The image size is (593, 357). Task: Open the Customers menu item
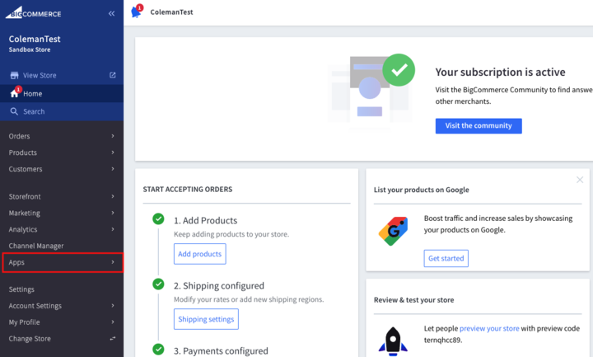(x=62, y=169)
